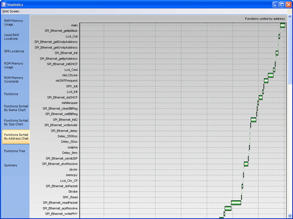
Task: Click the SPI_Ethernet_readPacket bar
Action: tap(236, 203)
